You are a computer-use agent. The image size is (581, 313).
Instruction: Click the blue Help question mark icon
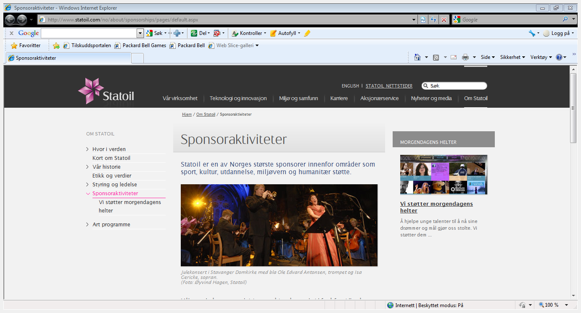(x=559, y=57)
